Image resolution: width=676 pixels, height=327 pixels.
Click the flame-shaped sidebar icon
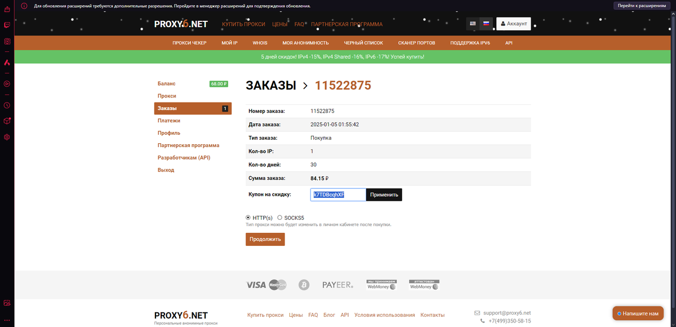[7, 63]
